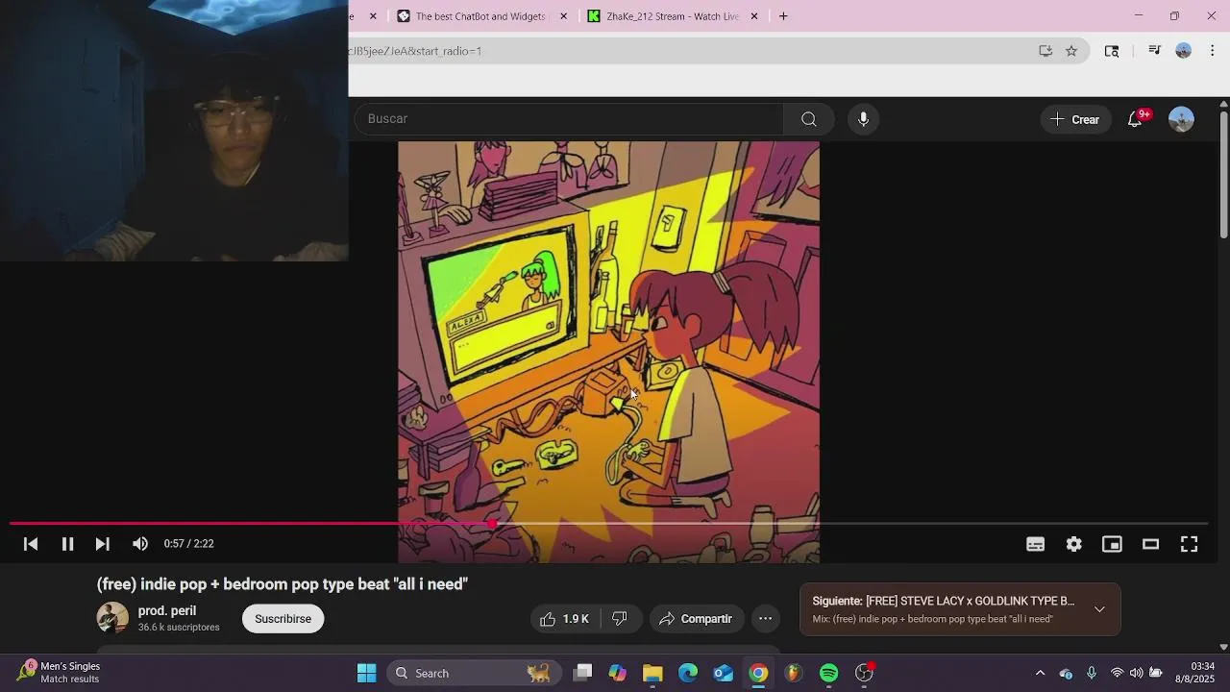Click the "36.6 k suscriptores" text
1230x692 pixels.
[x=179, y=628]
